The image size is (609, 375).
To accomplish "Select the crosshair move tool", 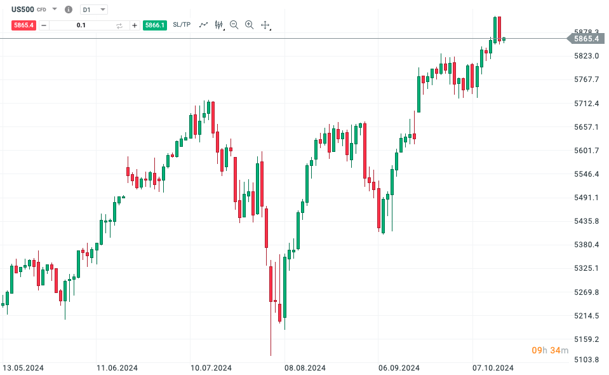I will 265,25.
